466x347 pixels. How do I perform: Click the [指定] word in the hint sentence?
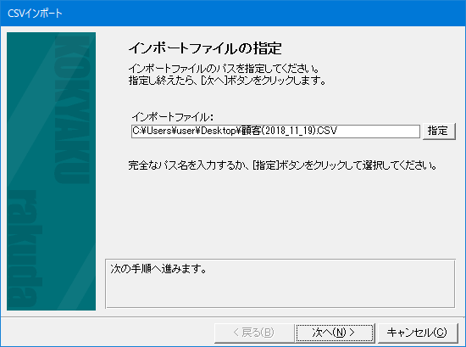(266, 165)
